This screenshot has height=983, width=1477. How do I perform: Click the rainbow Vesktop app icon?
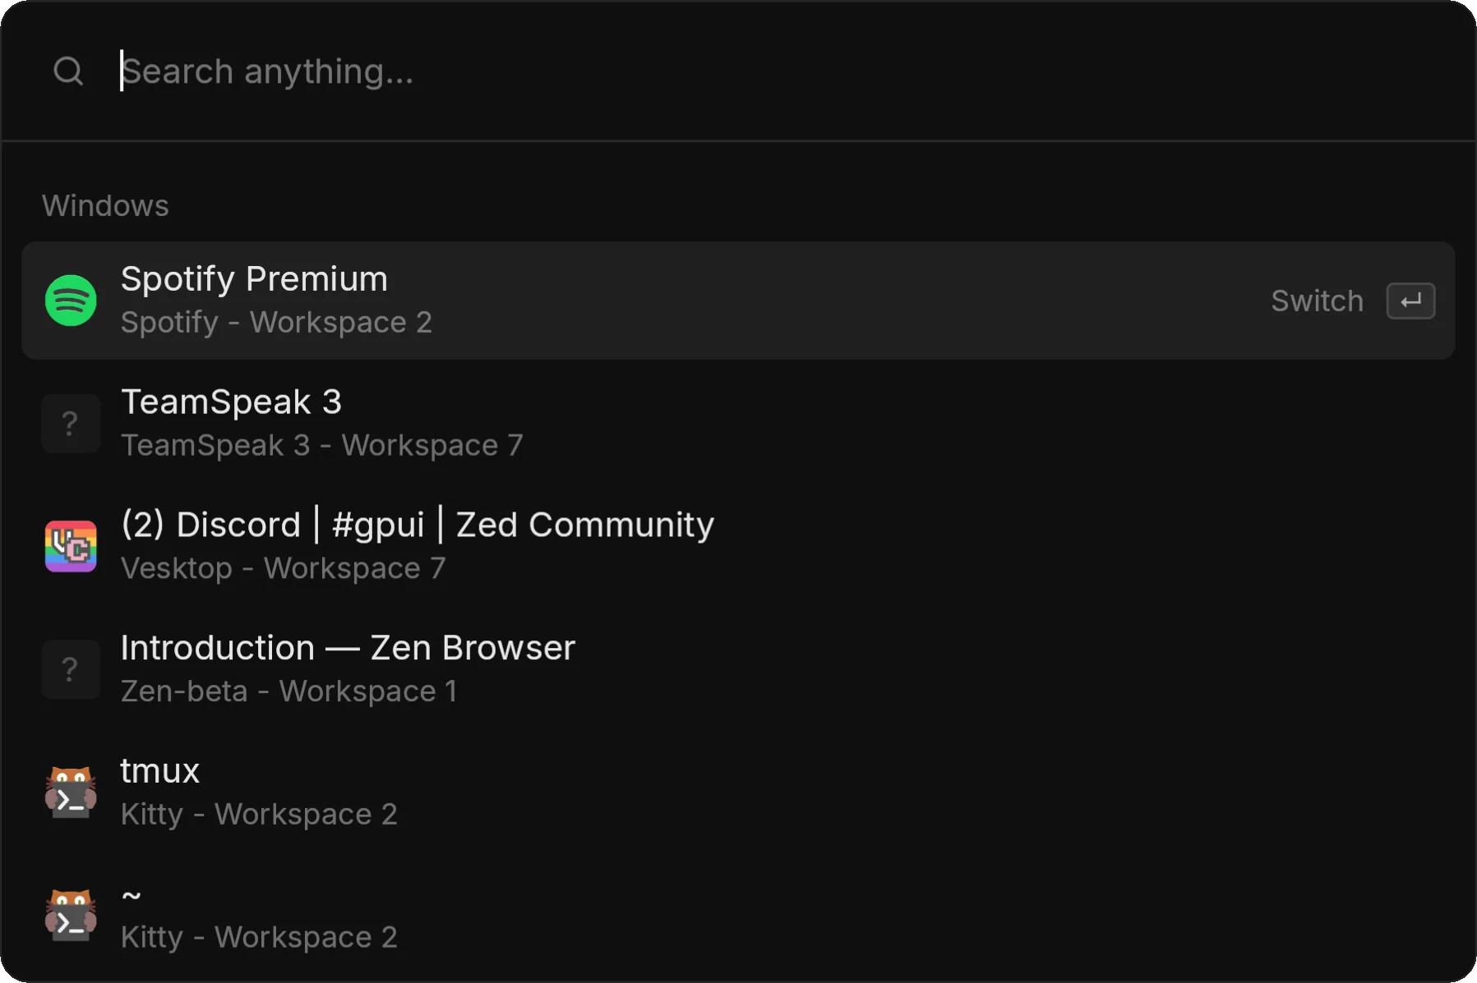[x=71, y=547]
